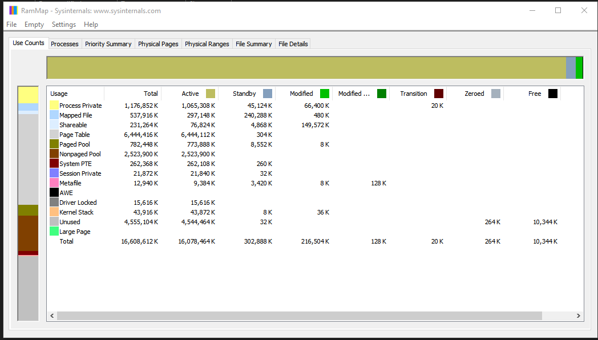Sort by the Usage column header
This screenshot has height=340, width=598.
point(75,94)
